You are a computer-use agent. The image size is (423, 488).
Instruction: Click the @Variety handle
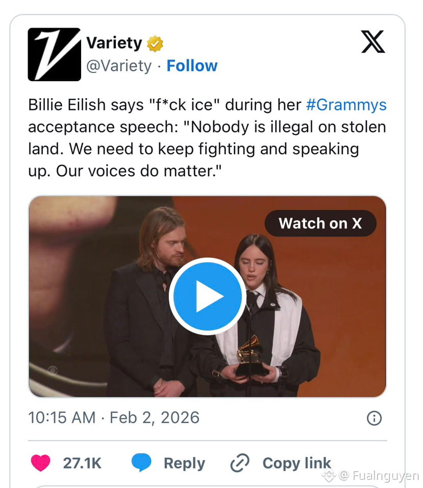pos(119,66)
